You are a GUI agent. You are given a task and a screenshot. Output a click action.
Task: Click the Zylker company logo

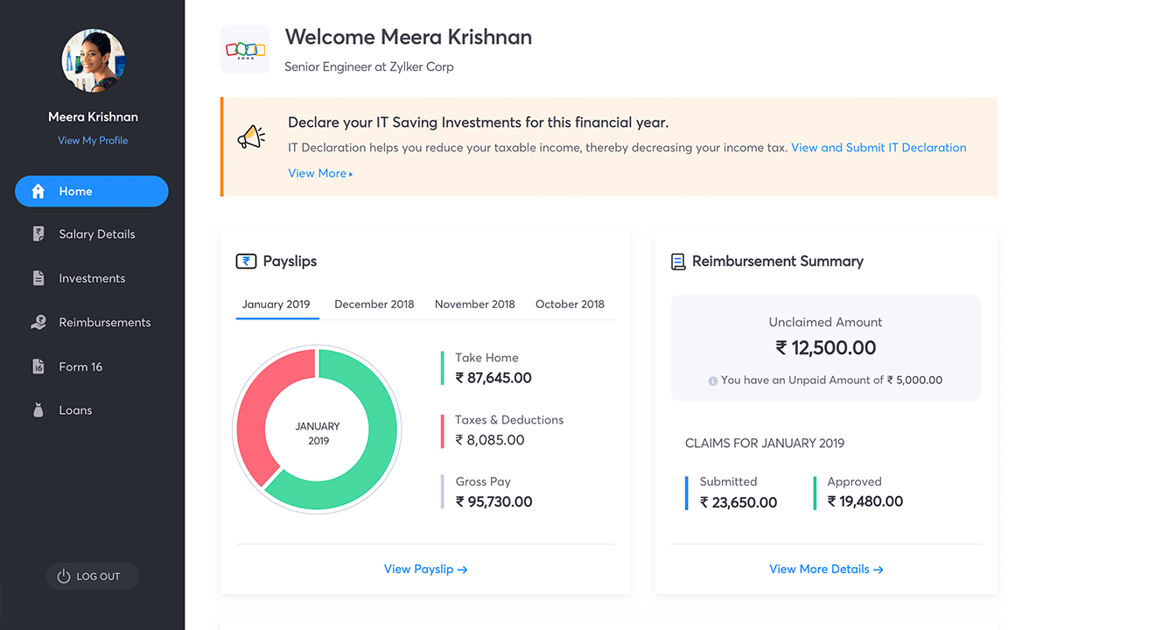245,49
